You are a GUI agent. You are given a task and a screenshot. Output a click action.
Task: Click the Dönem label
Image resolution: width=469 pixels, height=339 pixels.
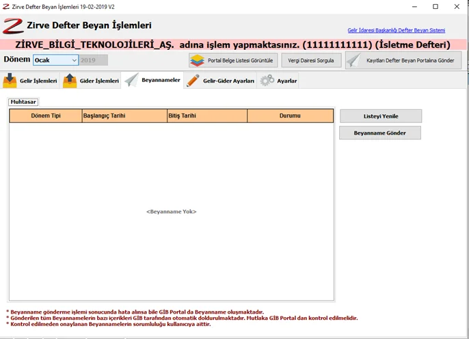(17, 59)
